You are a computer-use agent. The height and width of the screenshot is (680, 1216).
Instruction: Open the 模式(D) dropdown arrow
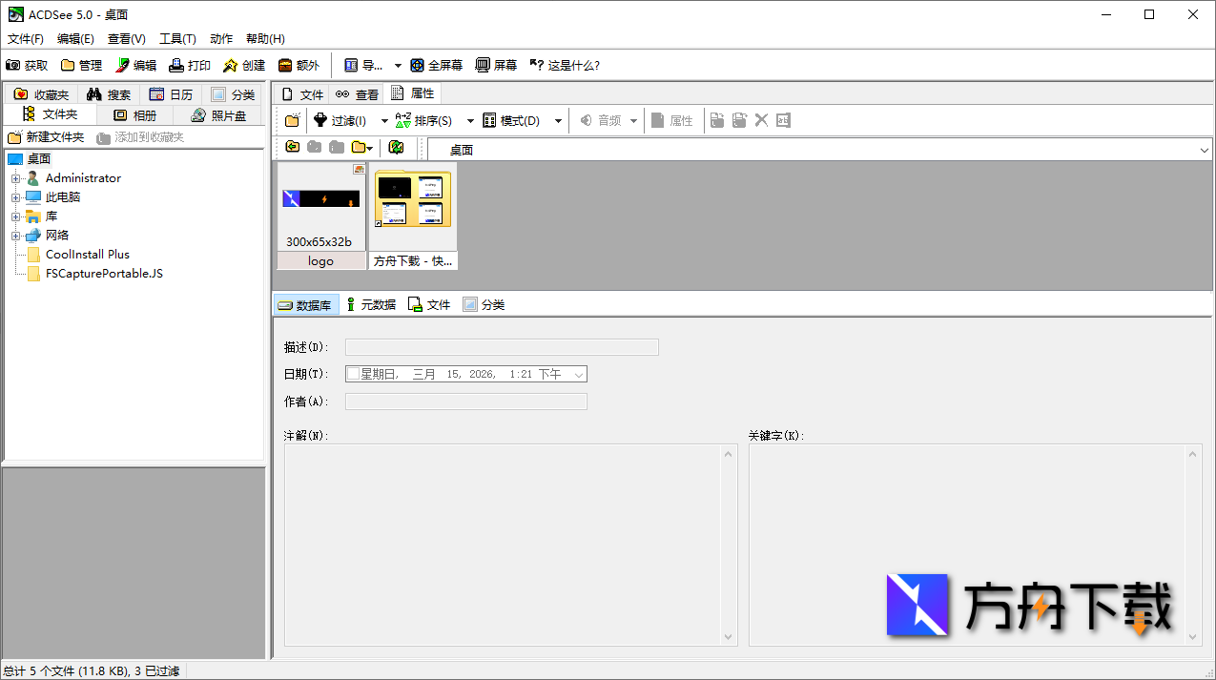tap(558, 120)
